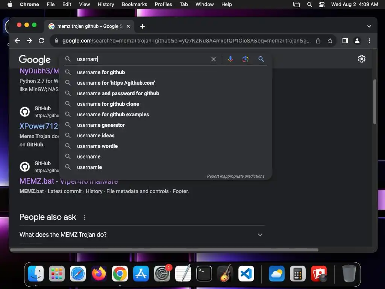Open the View menu
Image resolution: width=385 pixels, height=289 pixels.
[84, 5]
